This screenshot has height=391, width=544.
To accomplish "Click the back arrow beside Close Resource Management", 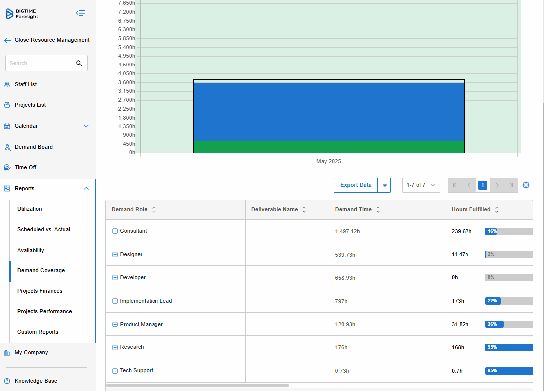I will pyautogui.click(x=7, y=40).
